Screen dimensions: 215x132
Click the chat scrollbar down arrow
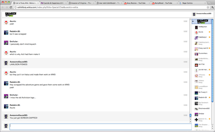(190, 122)
